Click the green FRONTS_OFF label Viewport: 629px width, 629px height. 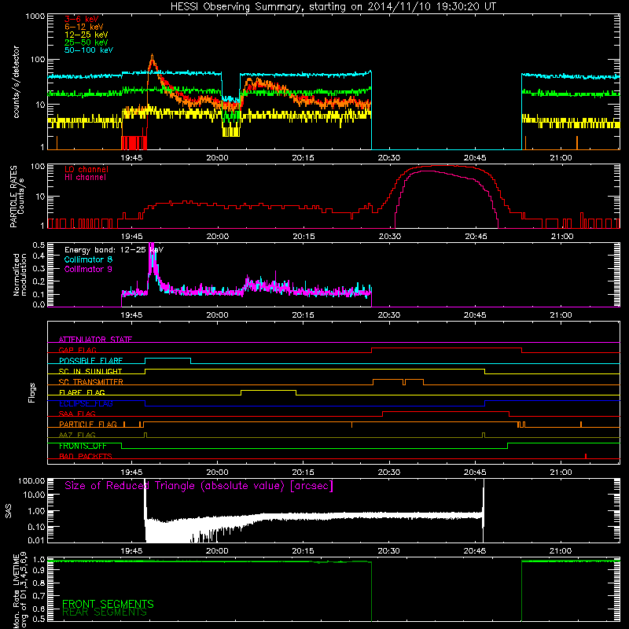pyautogui.click(x=83, y=446)
